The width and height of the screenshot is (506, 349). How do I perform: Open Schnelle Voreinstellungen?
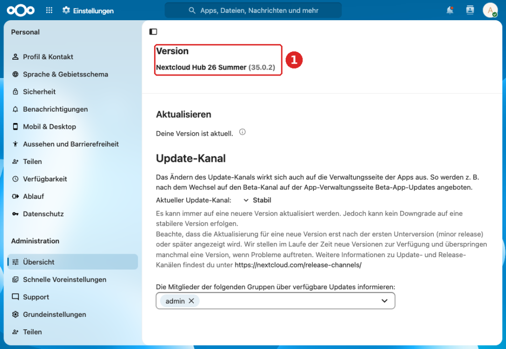click(x=73, y=279)
